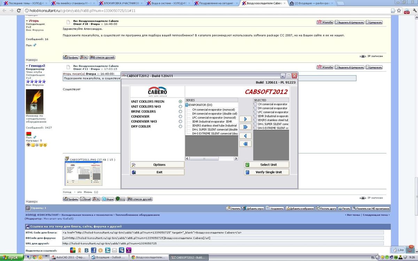Share link via Odnoklassniki icon
This screenshot has height=261, width=418.
tap(79, 250)
